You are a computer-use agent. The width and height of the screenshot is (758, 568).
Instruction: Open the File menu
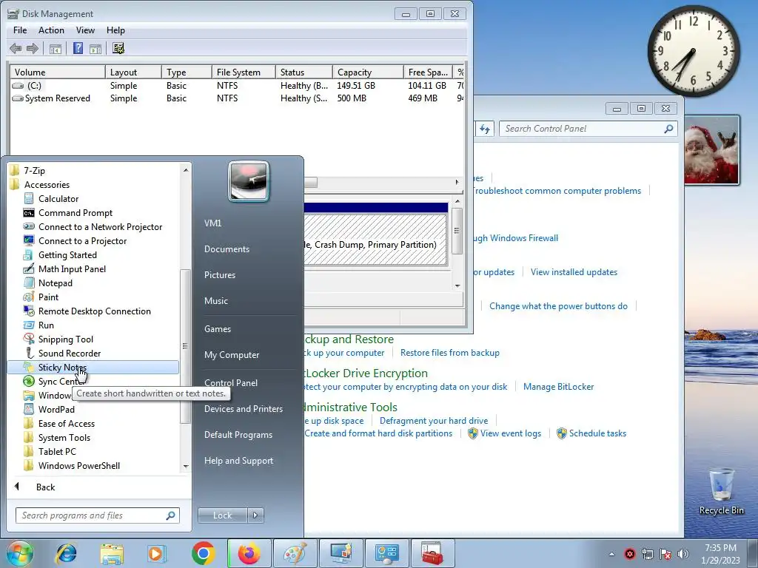pos(20,30)
